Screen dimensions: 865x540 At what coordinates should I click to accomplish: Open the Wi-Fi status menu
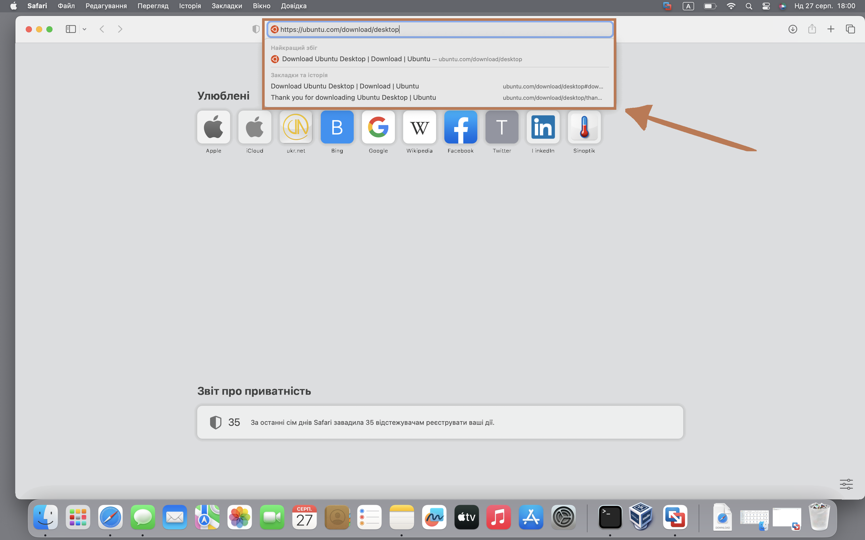(731, 6)
